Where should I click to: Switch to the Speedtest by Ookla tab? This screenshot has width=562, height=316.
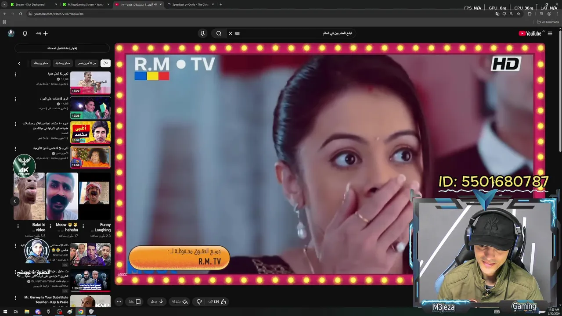190,4
